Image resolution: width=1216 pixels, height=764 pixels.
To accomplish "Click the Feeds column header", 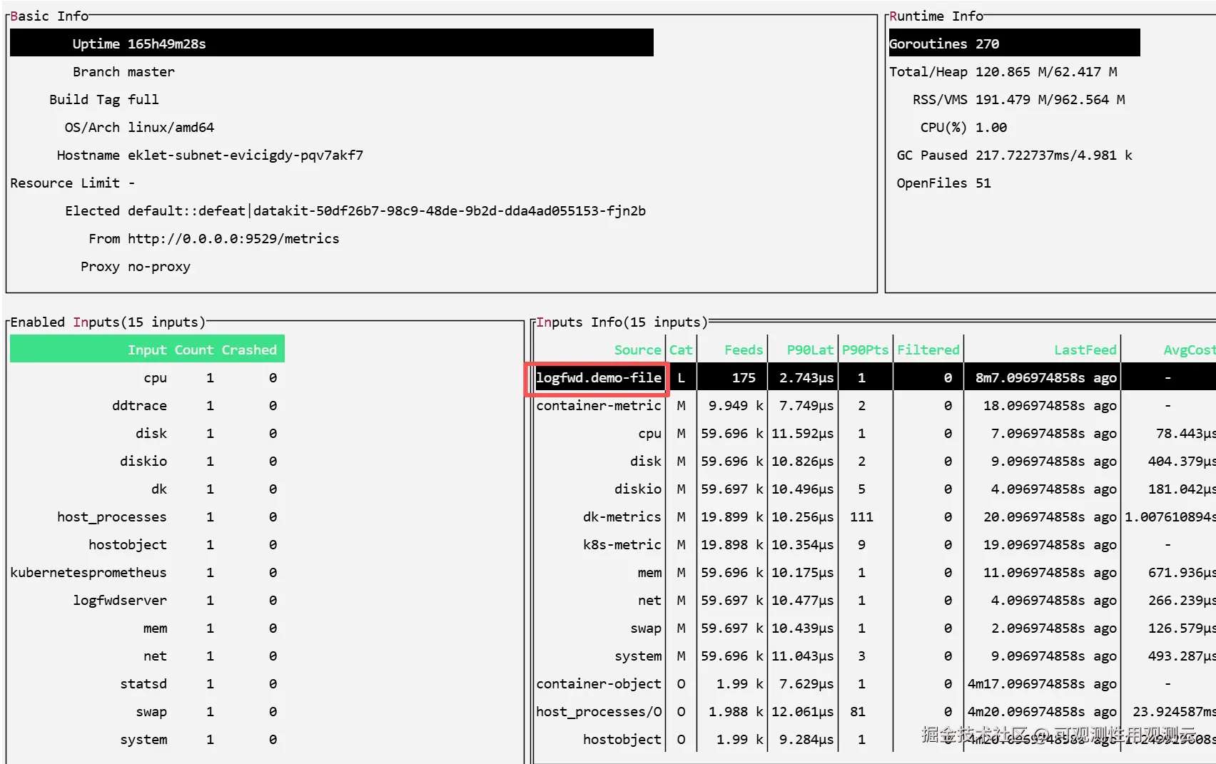I will coord(744,350).
